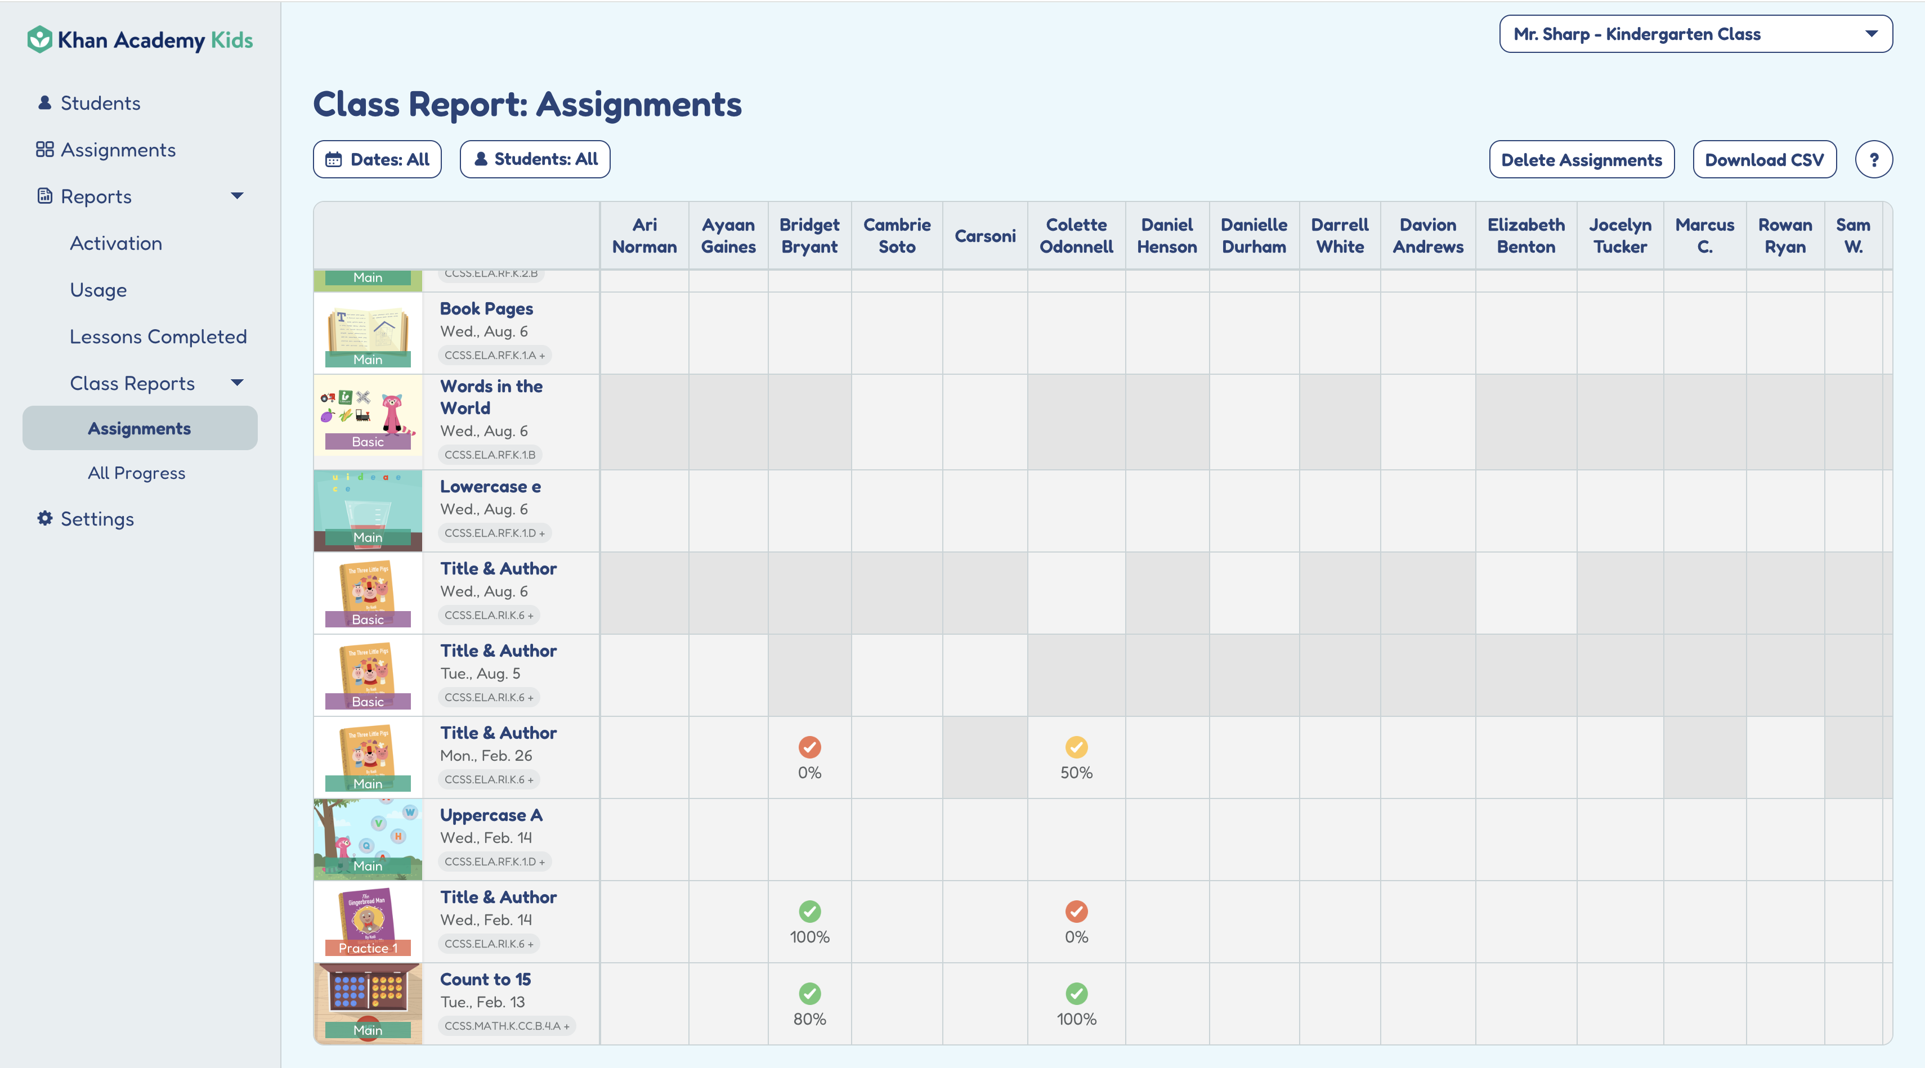1925x1068 pixels.
Task: Click Bridget Bryant's green 100% checkmark
Action: click(809, 911)
